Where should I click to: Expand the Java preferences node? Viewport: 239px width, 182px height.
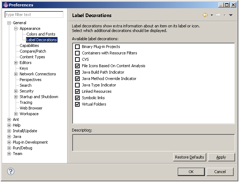point(9,136)
